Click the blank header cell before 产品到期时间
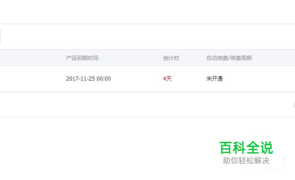 pyautogui.click(x=32, y=58)
